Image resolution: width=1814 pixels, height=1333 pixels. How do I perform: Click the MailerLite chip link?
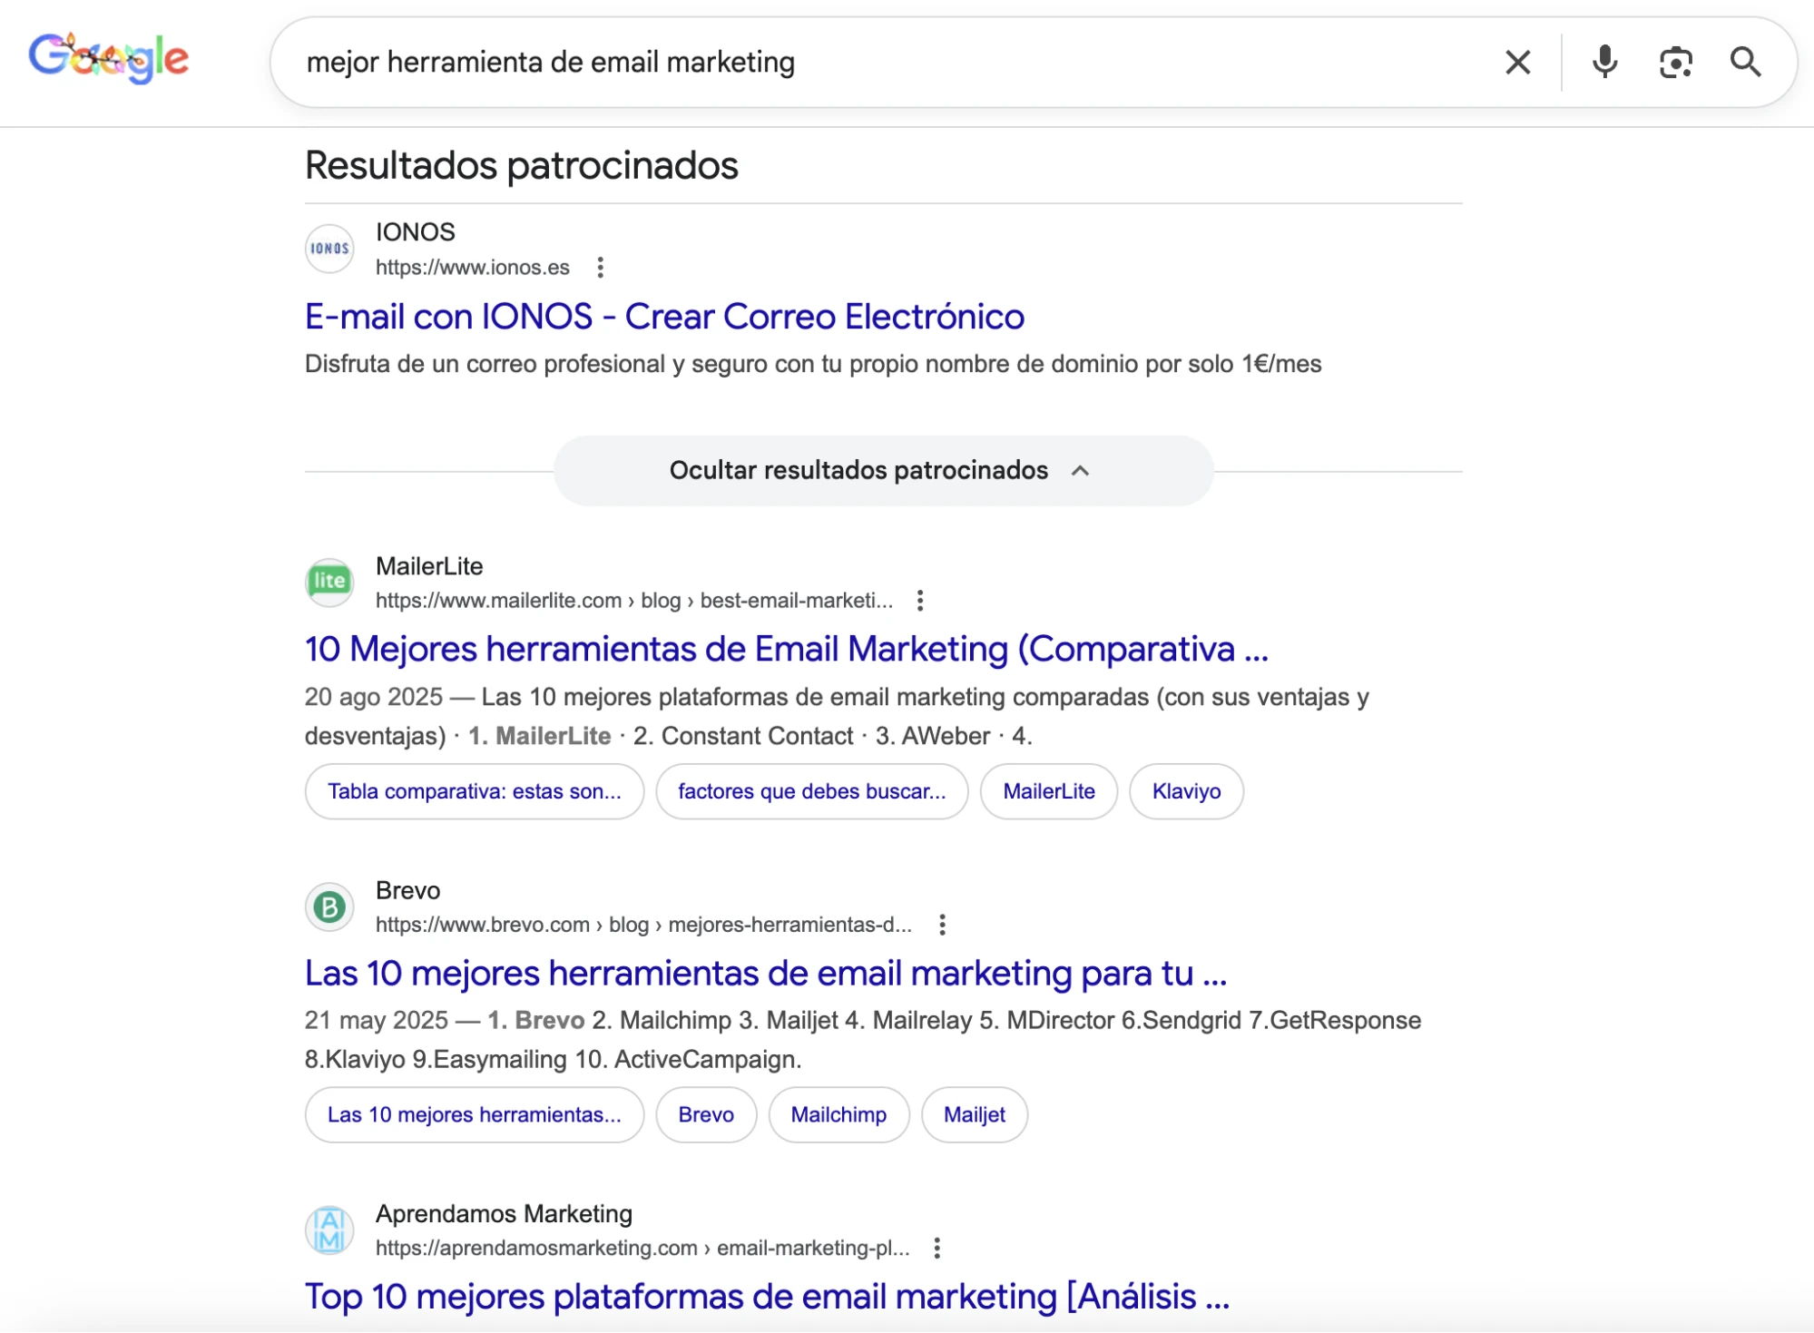(1049, 791)
